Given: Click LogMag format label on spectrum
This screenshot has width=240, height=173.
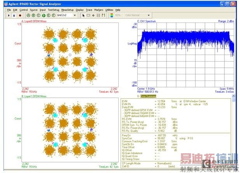Looking at the screenshot, I should pos(132,44).
